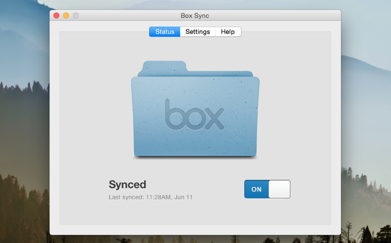This screenshot has height=243, width=391.
Task: Switch to the Status tab
Action: pos(165,31)
